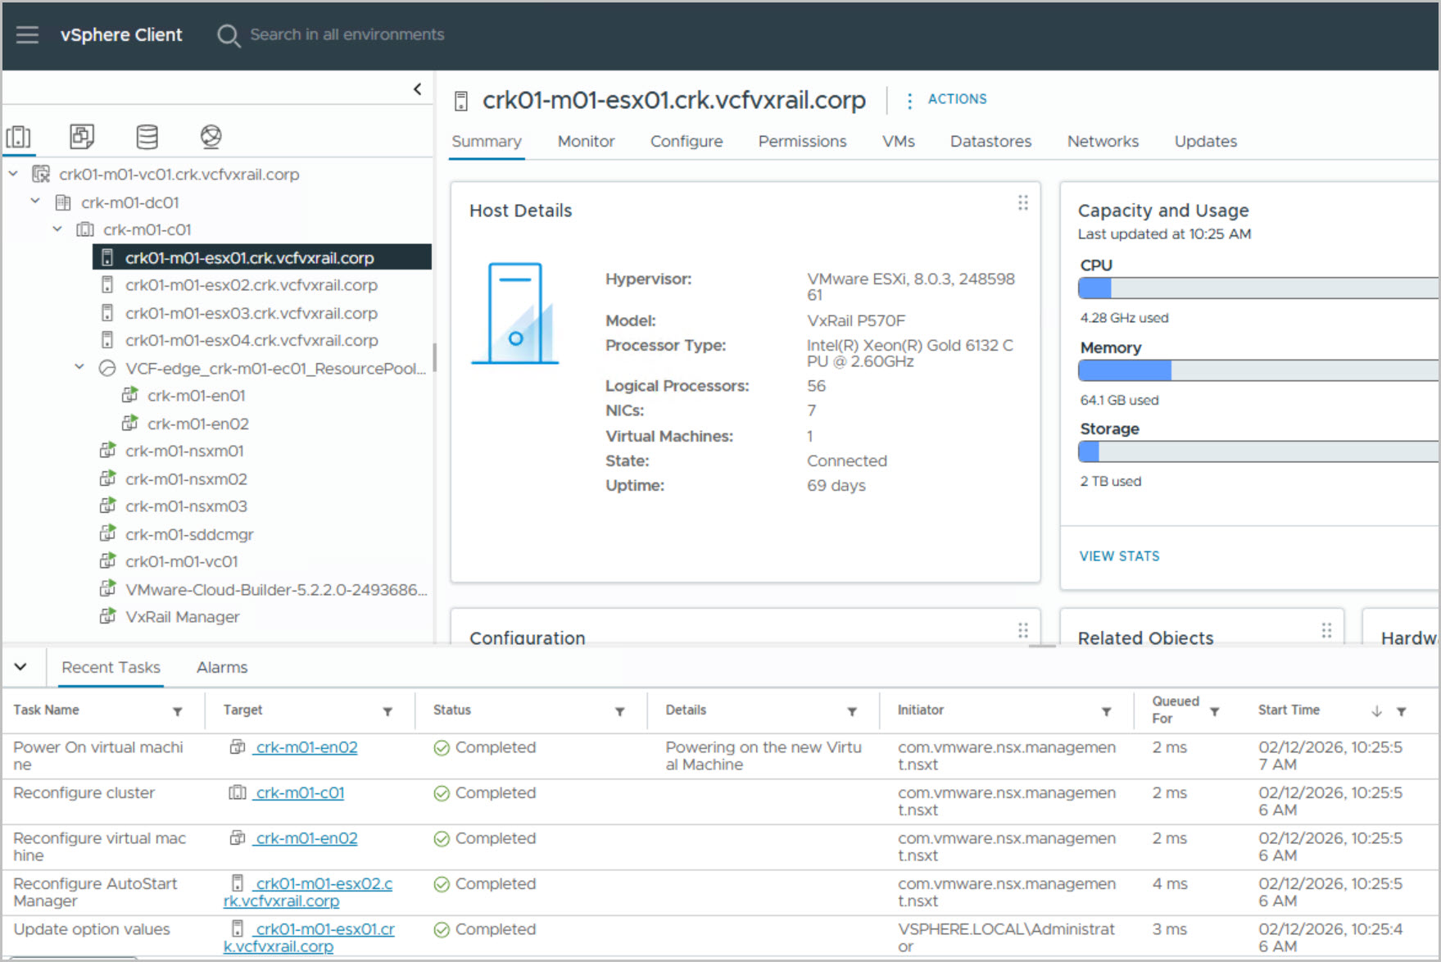The image size is (1441, 962).
Task: Switch to the Monitor tab
Action: click(x=586, y=142)
